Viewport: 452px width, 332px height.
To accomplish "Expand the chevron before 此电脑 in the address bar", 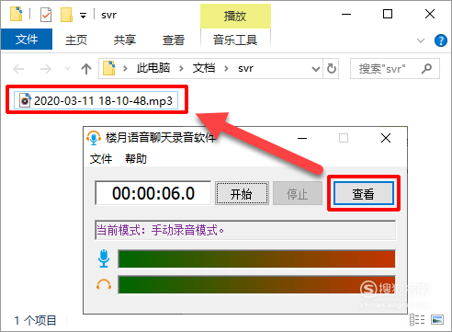I will coord(125,68).
